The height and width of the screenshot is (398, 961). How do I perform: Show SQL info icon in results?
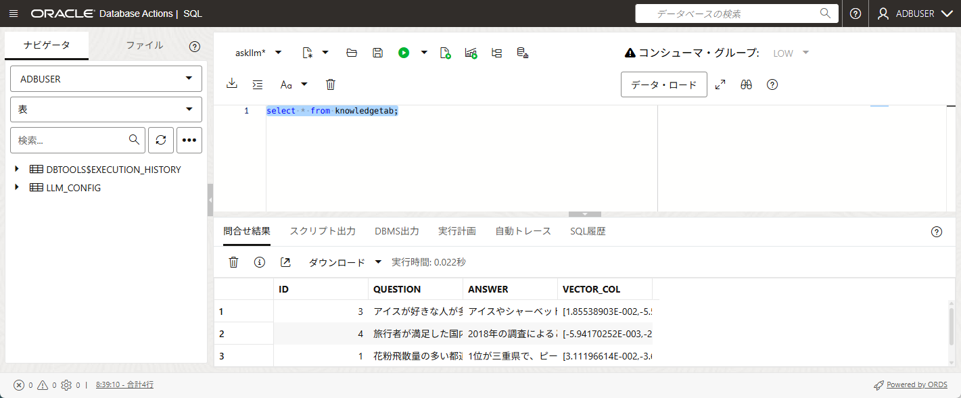(259, 262)
